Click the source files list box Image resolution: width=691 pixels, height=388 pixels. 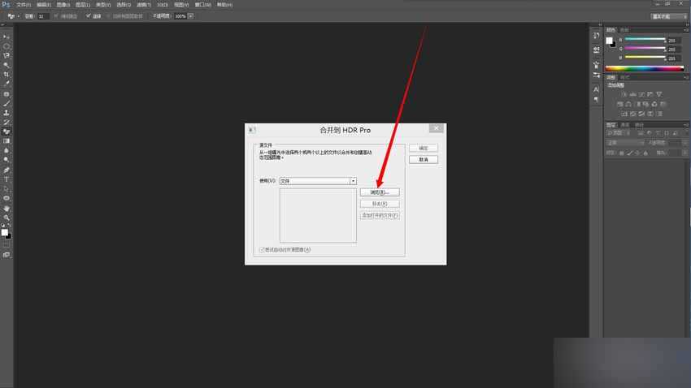click(x=318, y=216)
